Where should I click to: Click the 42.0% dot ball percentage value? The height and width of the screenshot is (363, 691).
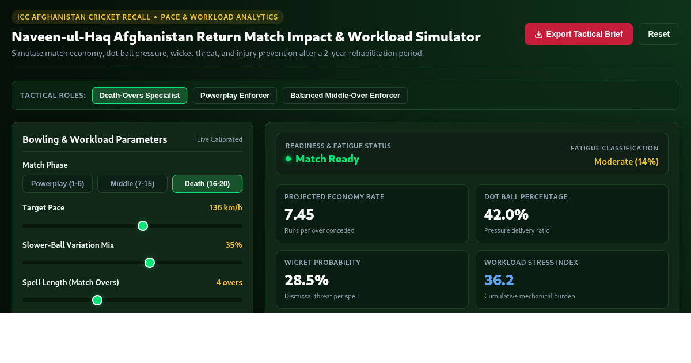point(506,214)
